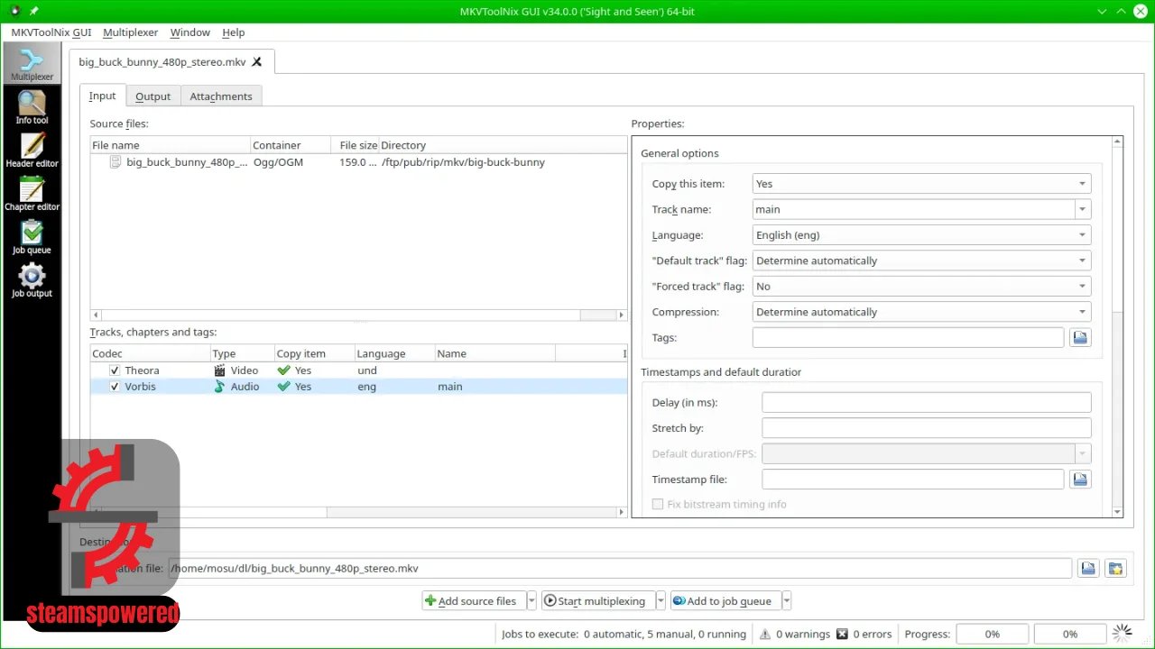
Task: Click the green check icon on Theora row
Action: 283,370
